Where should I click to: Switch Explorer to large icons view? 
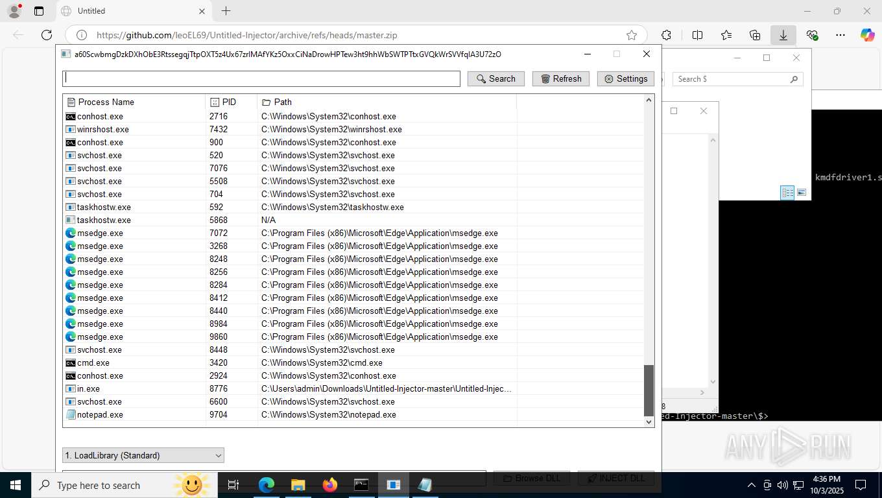[x=802, y=193]
